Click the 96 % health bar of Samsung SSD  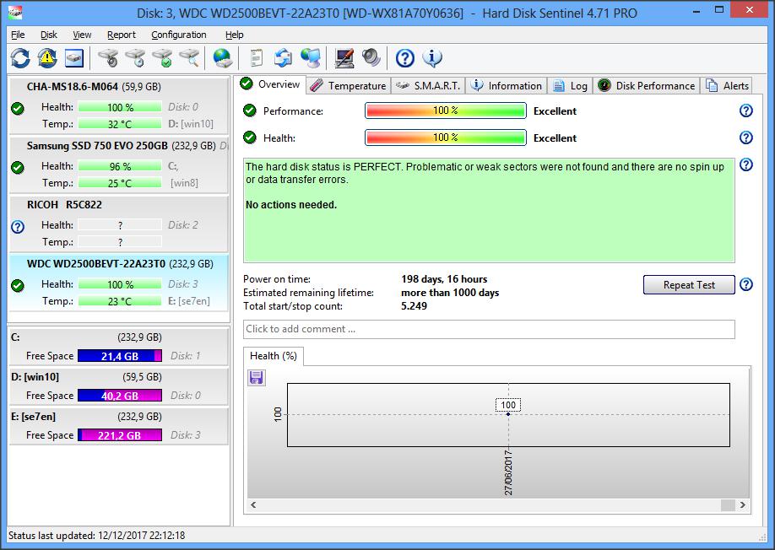coord(120,166)
